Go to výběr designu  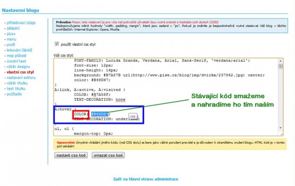tap(18, 67)
